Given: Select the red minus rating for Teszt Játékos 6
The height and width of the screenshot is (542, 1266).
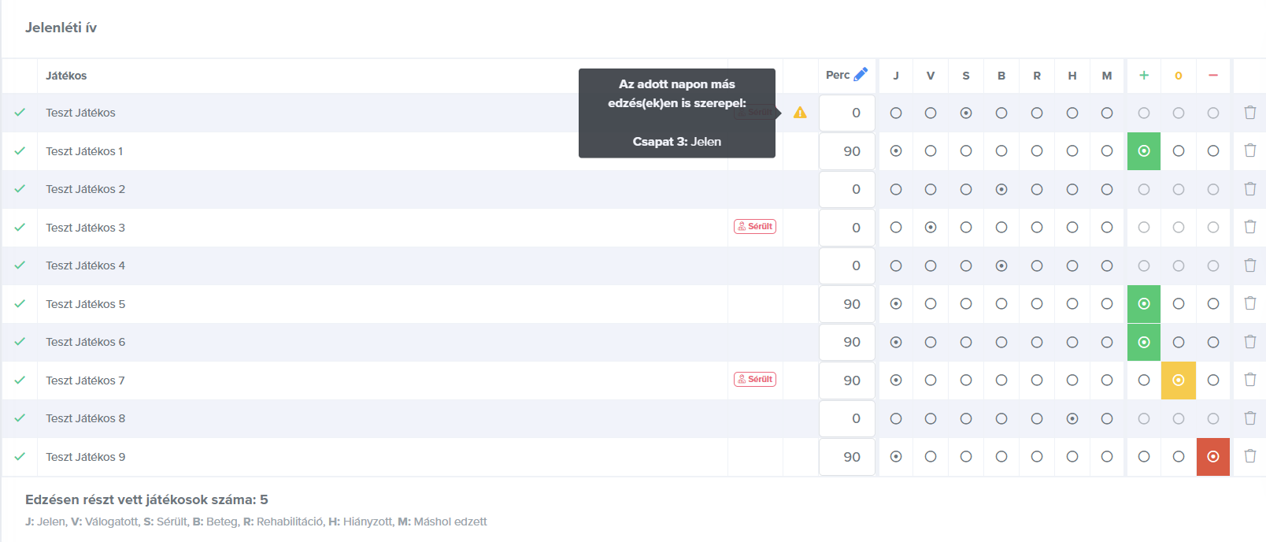Looking at the screenshot, I should (x=1212, y=342).
